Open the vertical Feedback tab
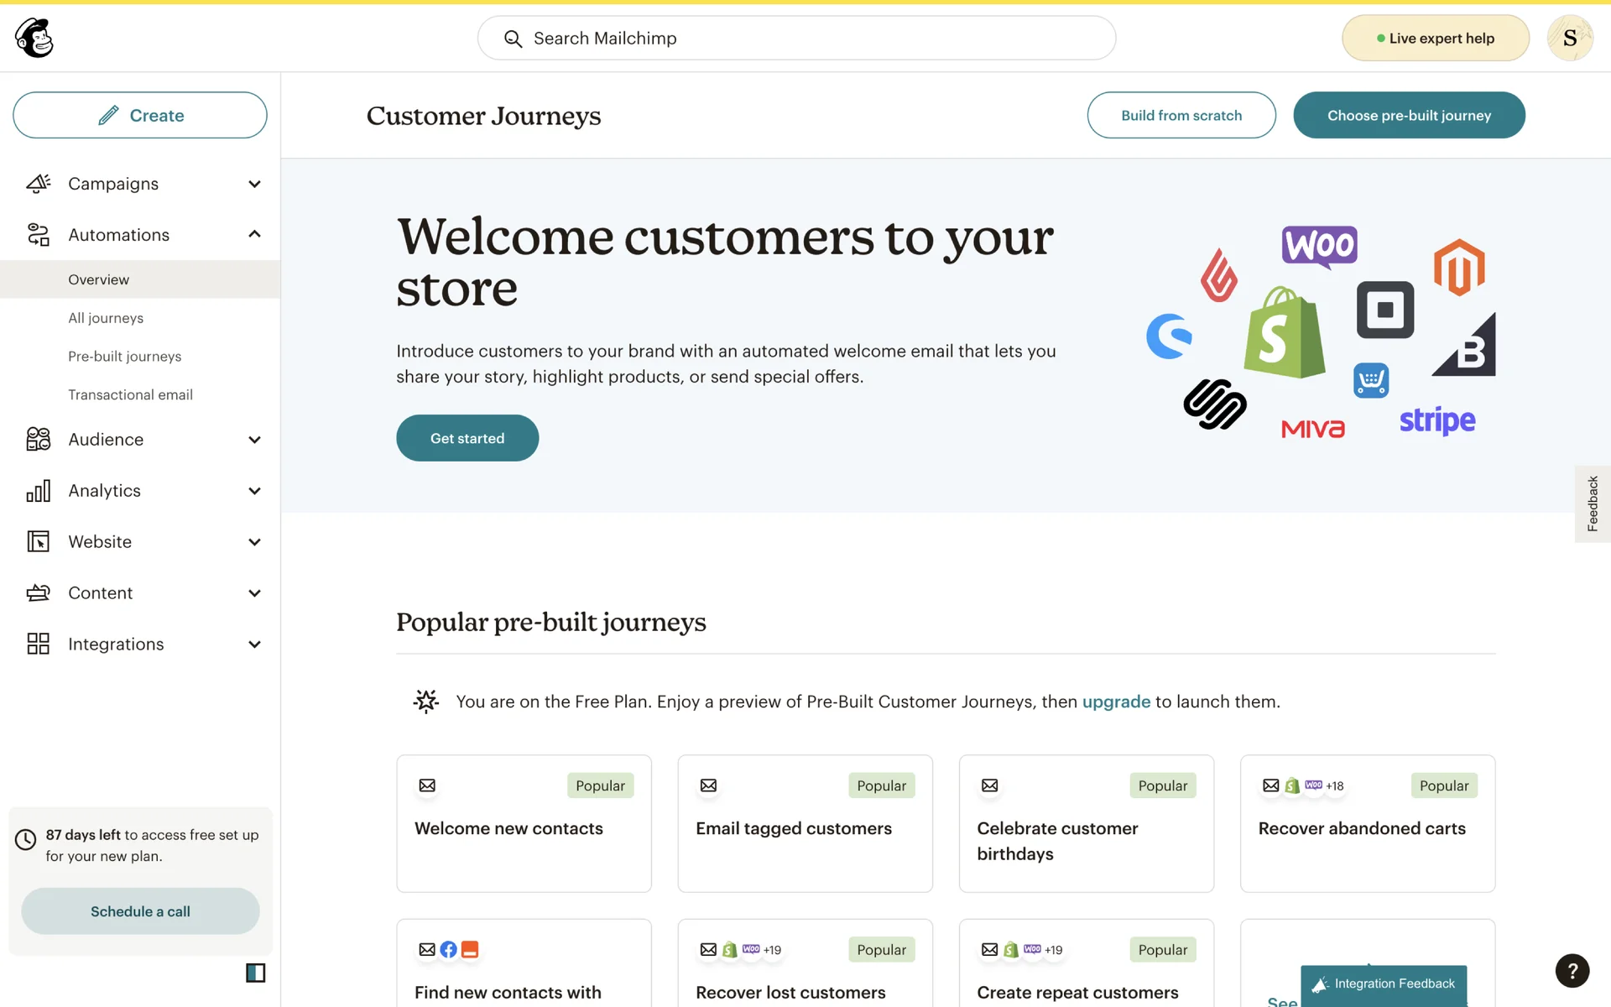This screenshot has height=1007, width=1611. tap(1592, 503)
